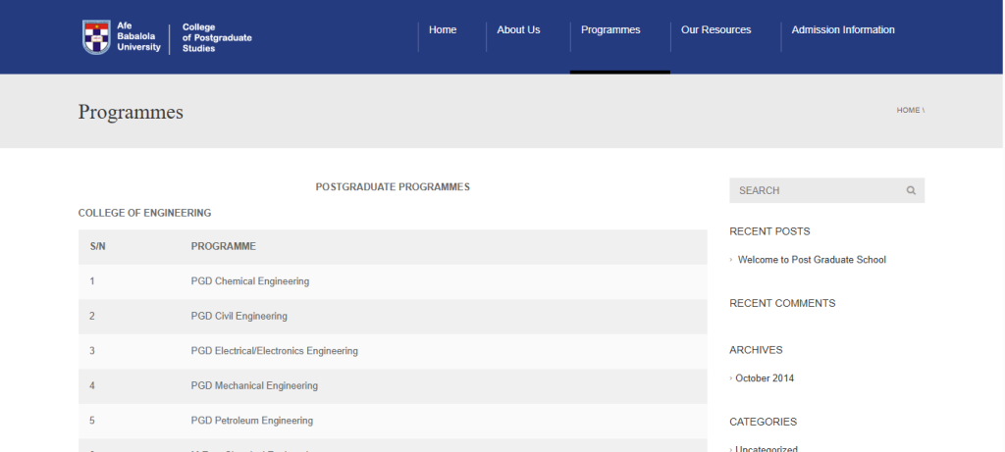Expand the Admission Information menu

843,30
